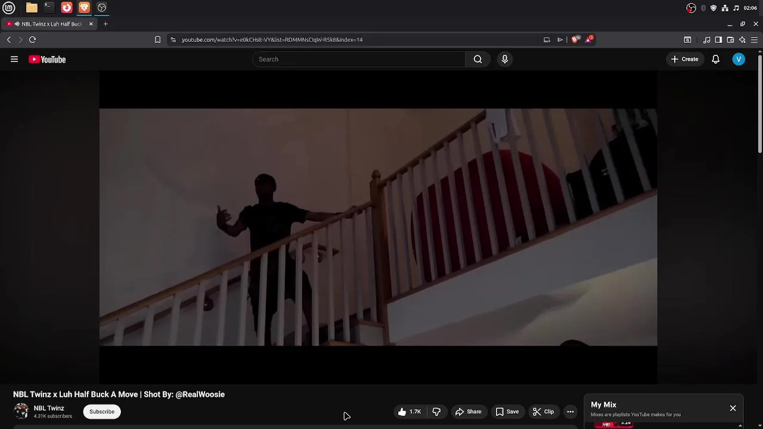Open YouTube notifications bell
The width and height of the screenshot is (763, 429).
click(715, 59)
